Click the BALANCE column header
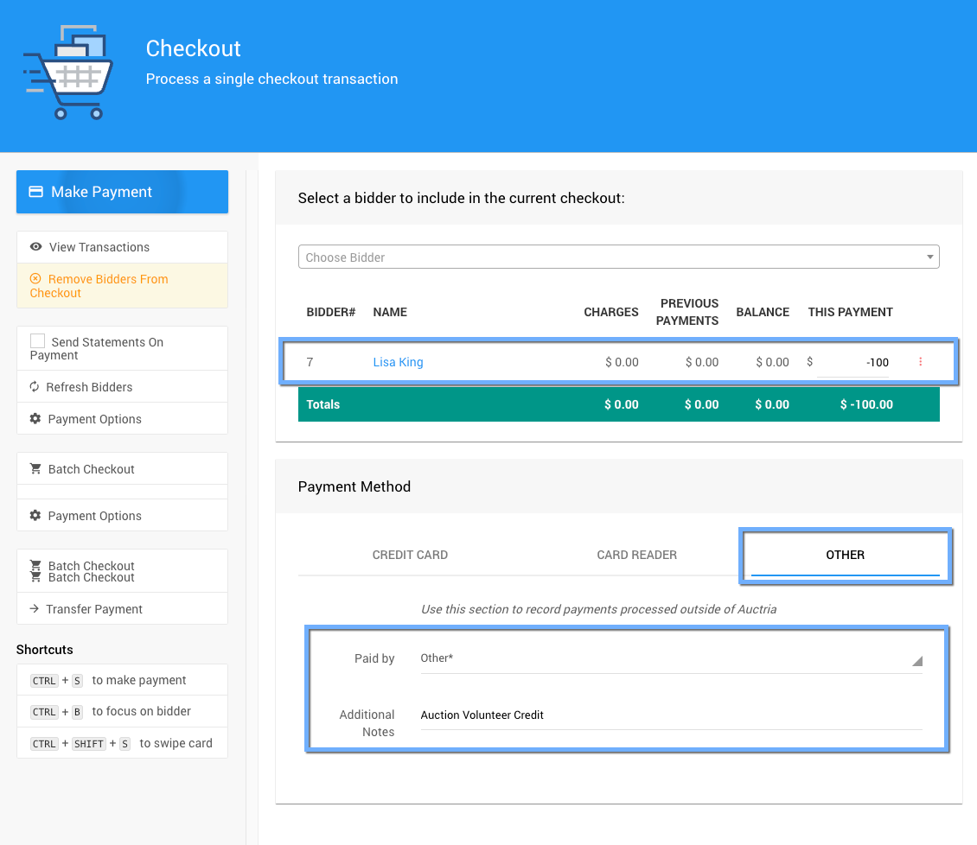The height and width of the screenshot is (845, 977). (x=762, y=312)
